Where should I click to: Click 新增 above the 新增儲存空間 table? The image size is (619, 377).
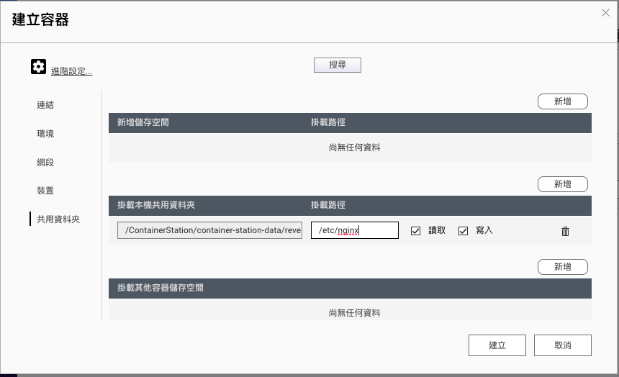(563, 101)
